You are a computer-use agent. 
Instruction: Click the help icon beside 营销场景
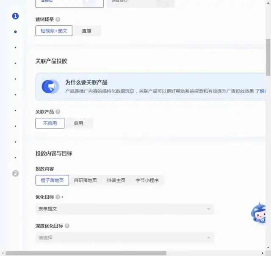click(58, 19)
